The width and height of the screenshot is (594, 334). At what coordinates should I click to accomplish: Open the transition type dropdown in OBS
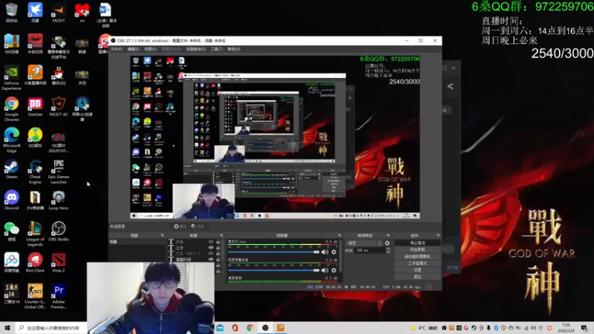[x=365, y=243]
